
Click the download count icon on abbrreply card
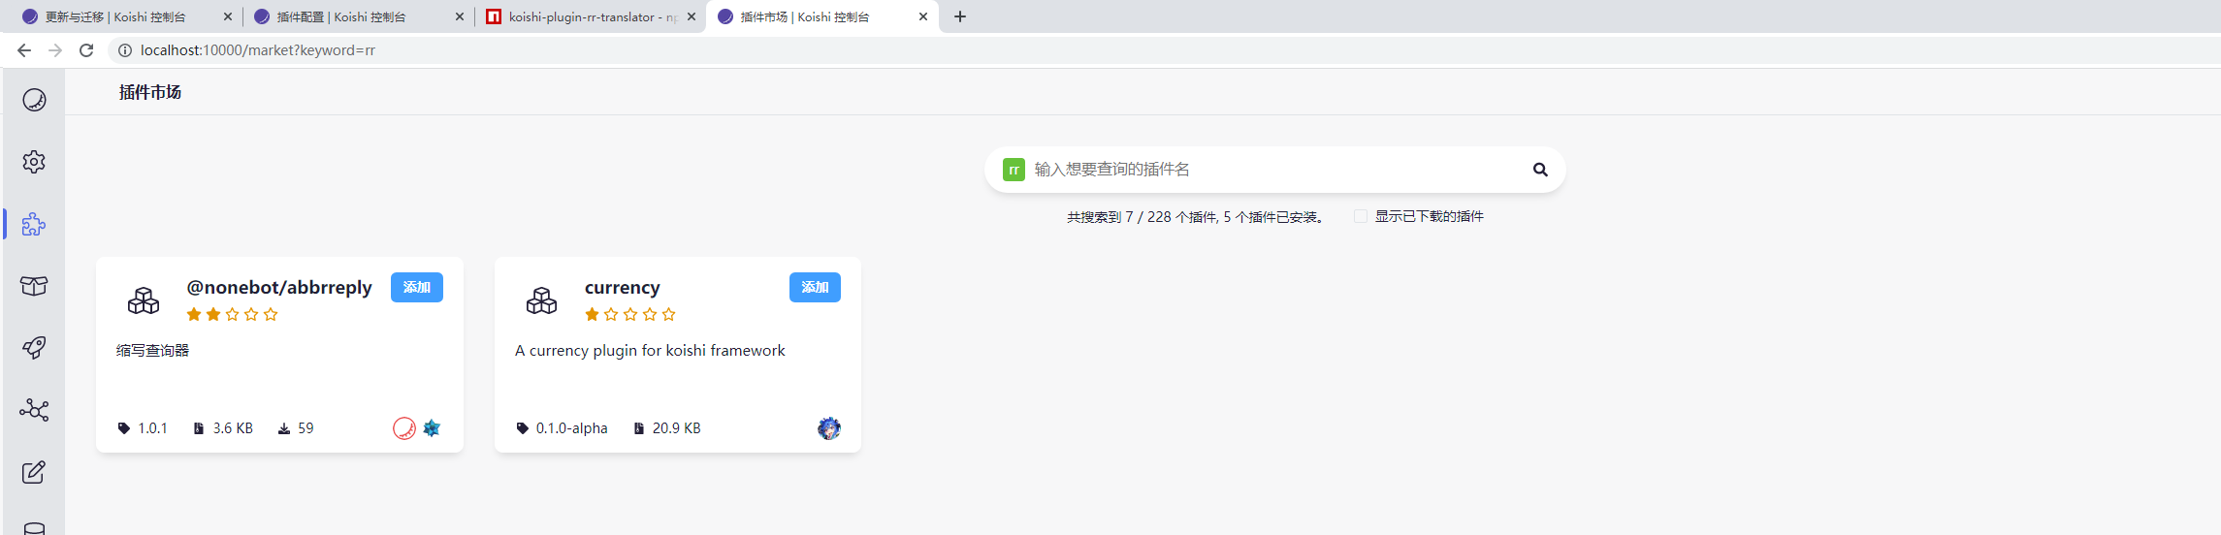coord(284,428)
